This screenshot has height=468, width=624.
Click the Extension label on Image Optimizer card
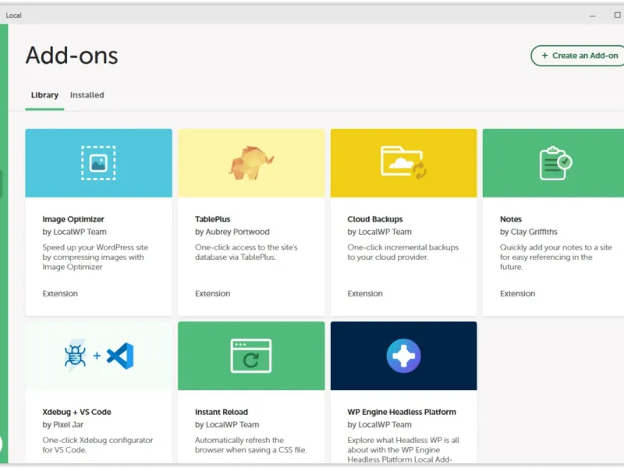tap(60, 294)
